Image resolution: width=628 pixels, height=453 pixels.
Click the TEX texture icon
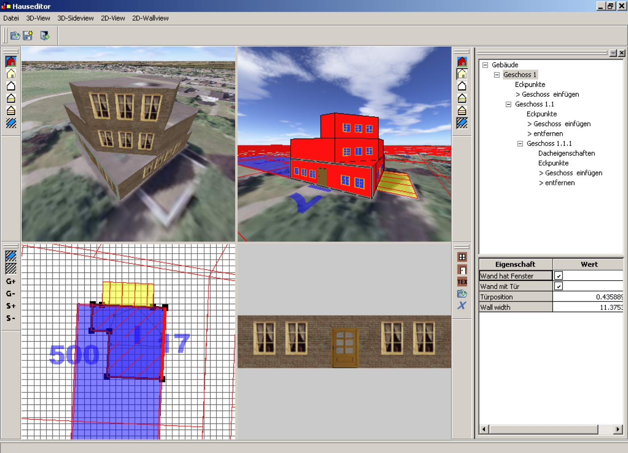tap(462, 282)
